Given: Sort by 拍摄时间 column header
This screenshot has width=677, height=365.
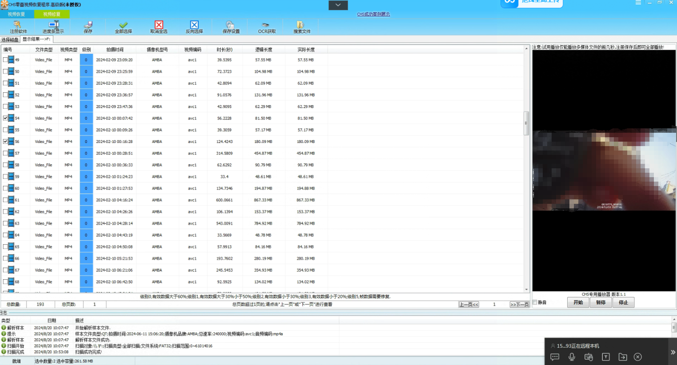Looking at the screenshot, I should pos(115,50).
